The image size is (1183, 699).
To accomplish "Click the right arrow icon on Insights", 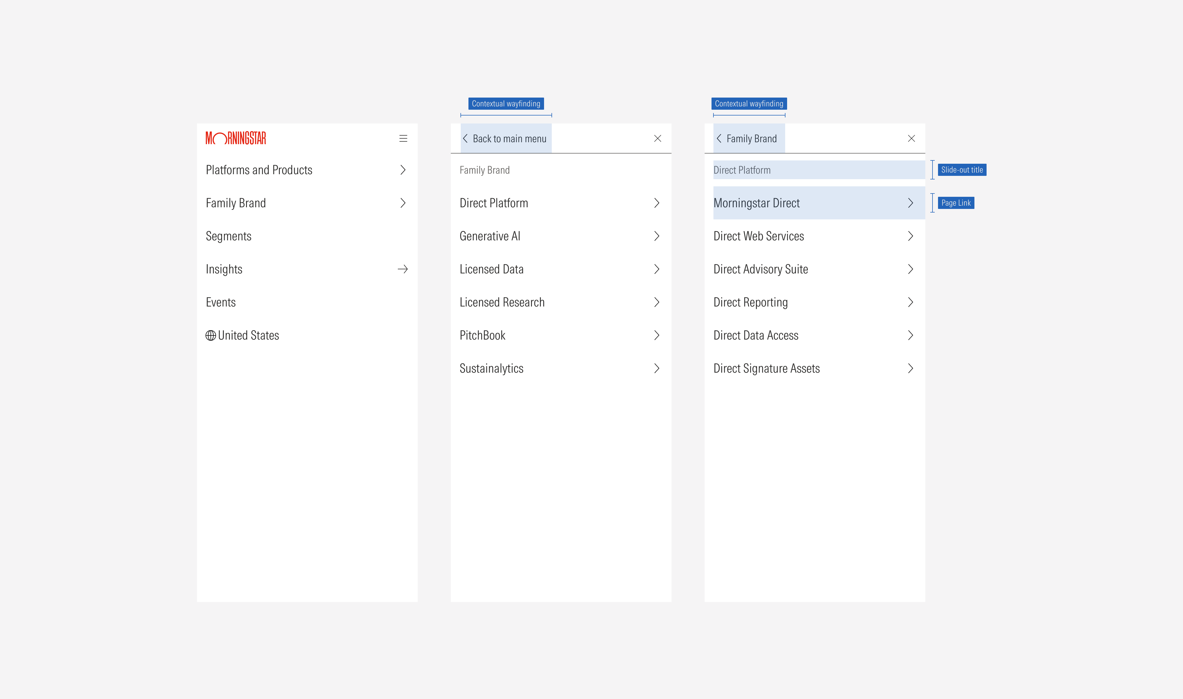I will pos(403,269).
